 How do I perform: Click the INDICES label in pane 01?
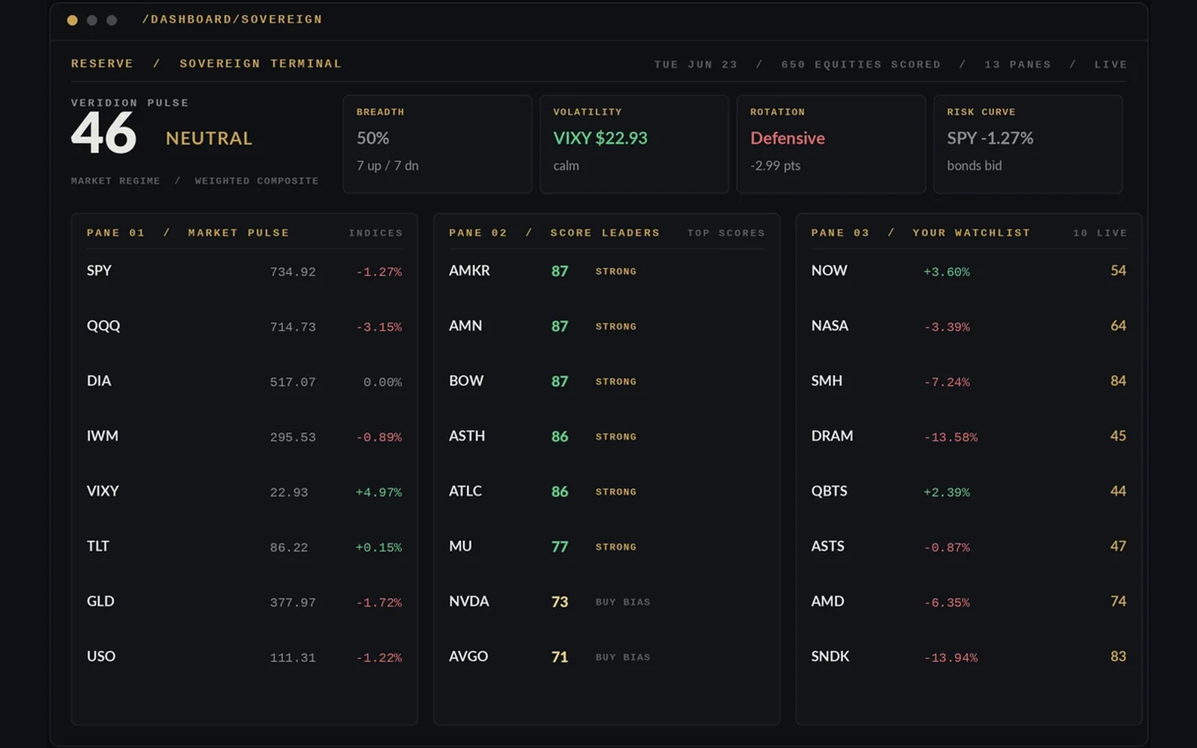[x=376, y=233]
